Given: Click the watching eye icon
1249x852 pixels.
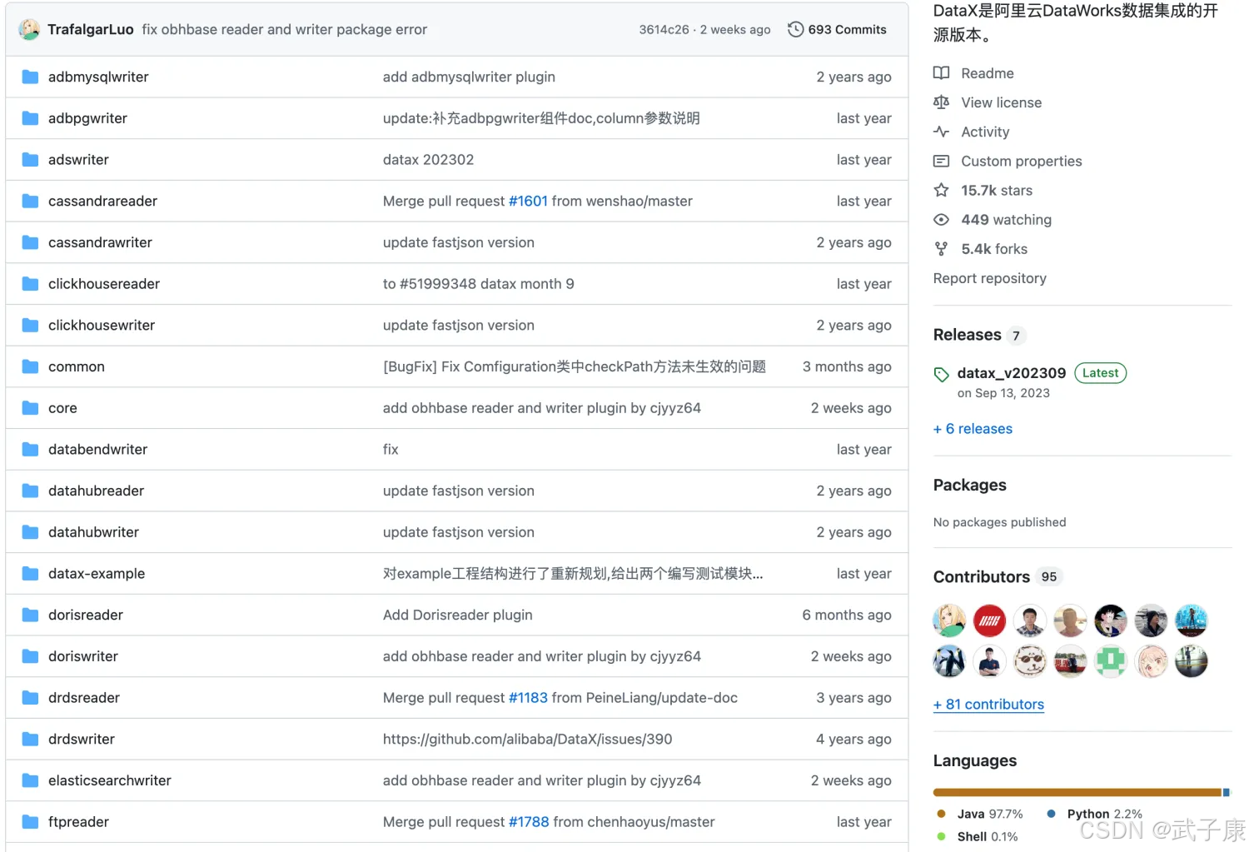Looking at the screenshot, I should tap(941, 220).
